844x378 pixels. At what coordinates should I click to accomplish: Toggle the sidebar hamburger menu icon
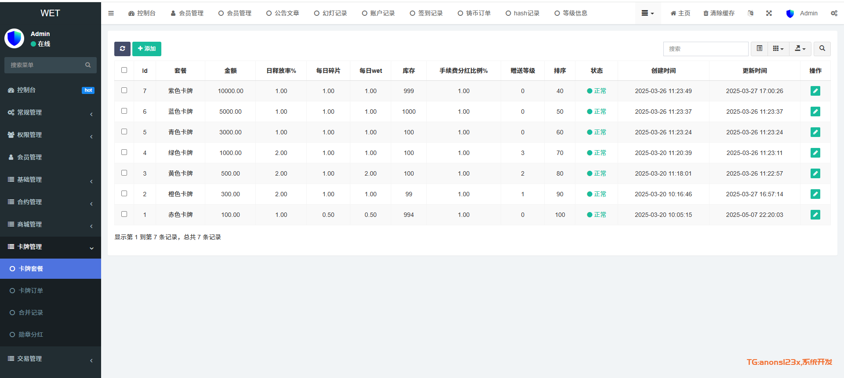pos(111,13)
